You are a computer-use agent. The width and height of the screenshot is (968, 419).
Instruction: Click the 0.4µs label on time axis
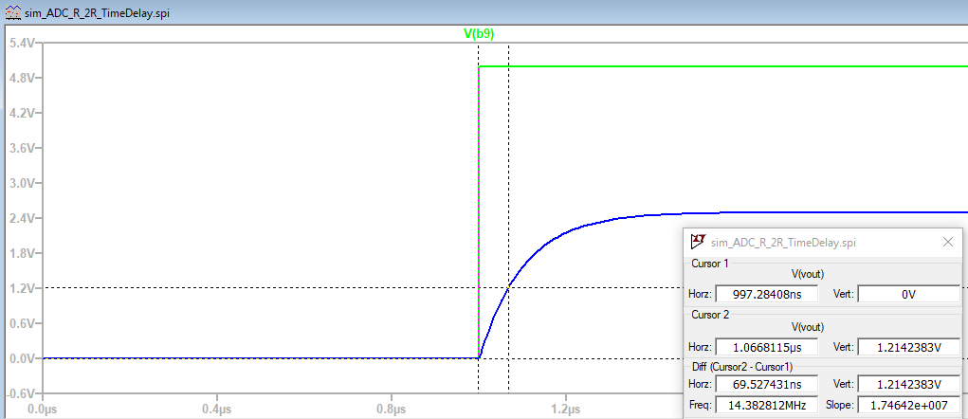coord(217,409)
